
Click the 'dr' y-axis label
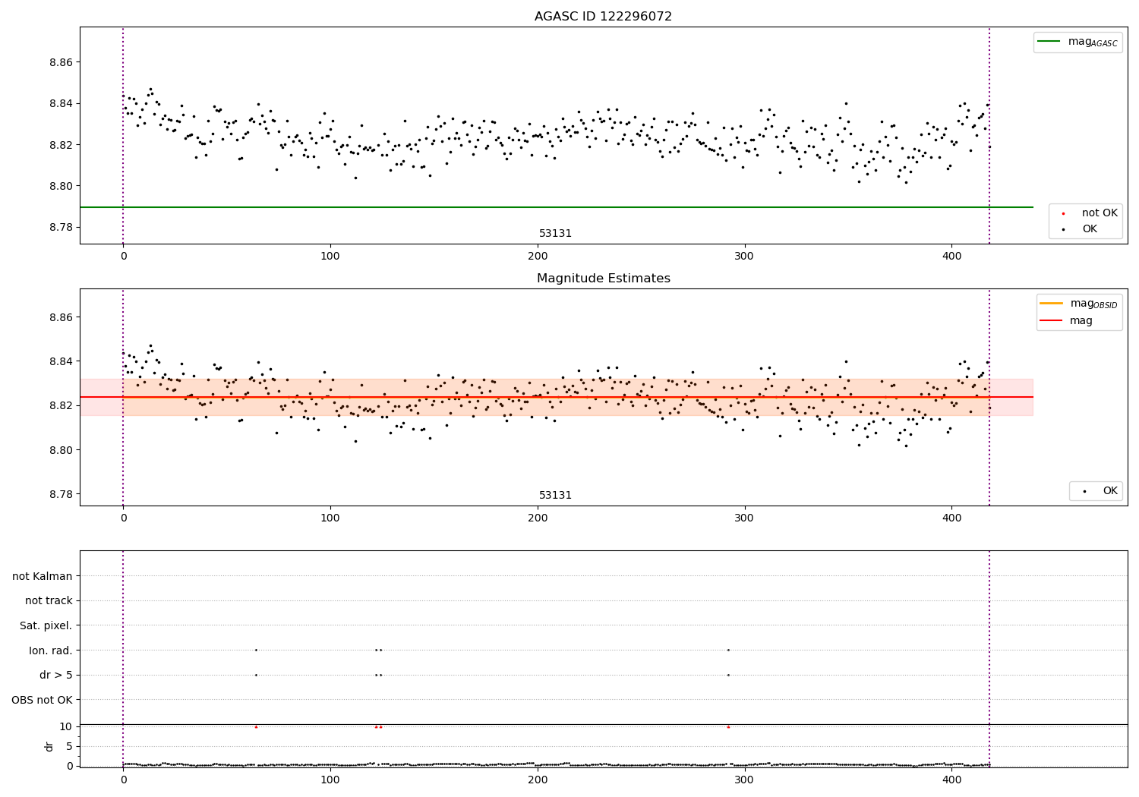49,746
